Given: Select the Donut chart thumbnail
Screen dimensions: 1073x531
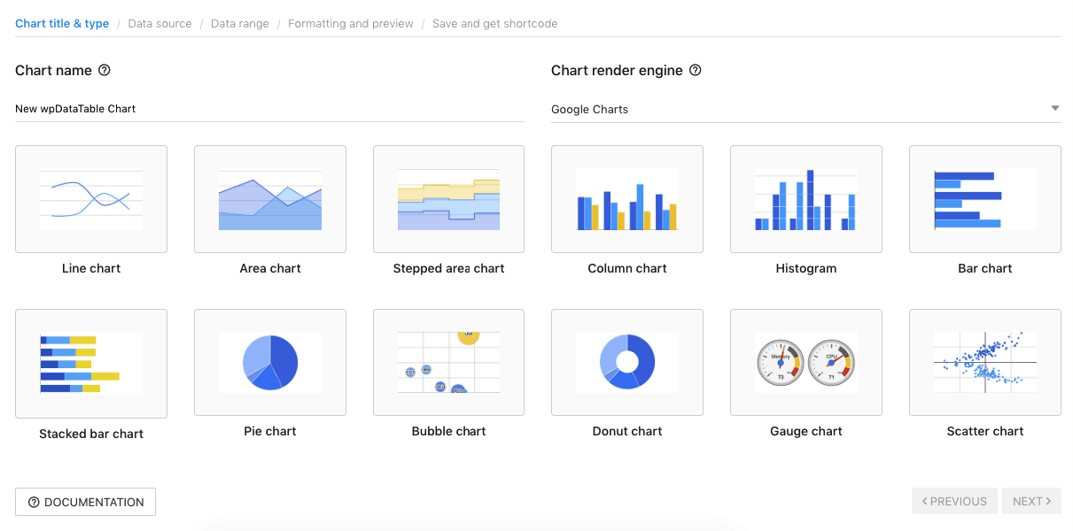Looking at the screenshot, I should point(627,362).
